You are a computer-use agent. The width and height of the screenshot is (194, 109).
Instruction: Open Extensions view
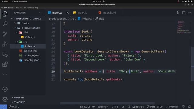[x=5, y=64]
